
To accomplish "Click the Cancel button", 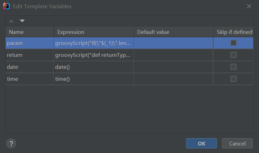I will pos(237,143).
